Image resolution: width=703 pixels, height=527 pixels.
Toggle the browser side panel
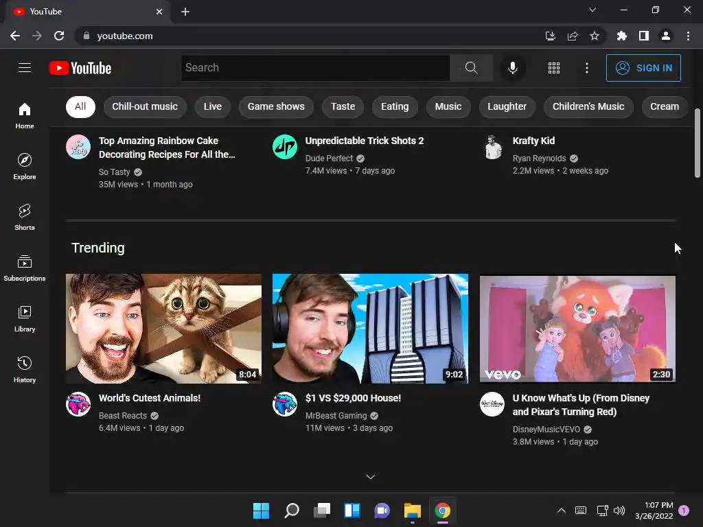click(x=644, y=36)
